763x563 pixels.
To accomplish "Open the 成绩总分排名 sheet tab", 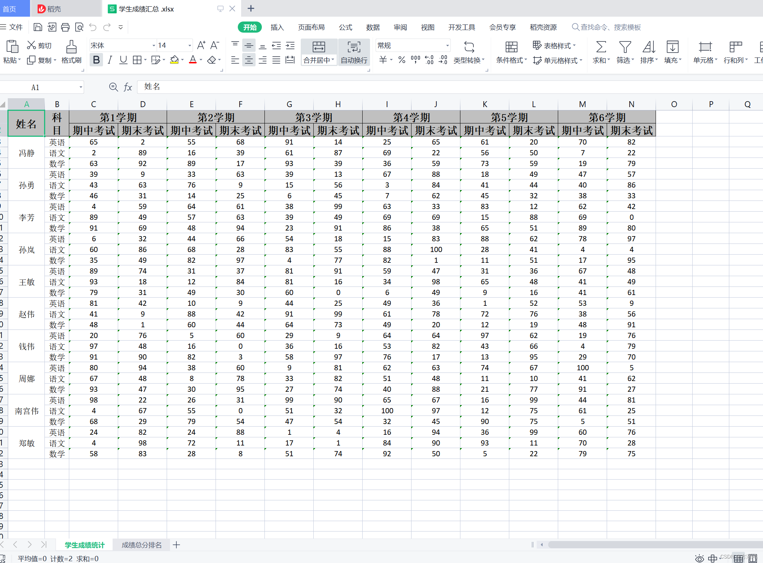I will (141, 545).
